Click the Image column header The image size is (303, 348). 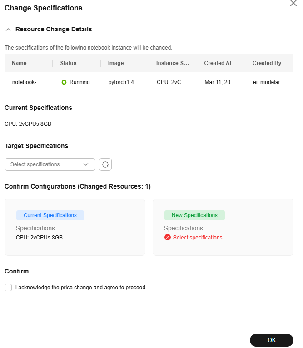pos(116,63)
